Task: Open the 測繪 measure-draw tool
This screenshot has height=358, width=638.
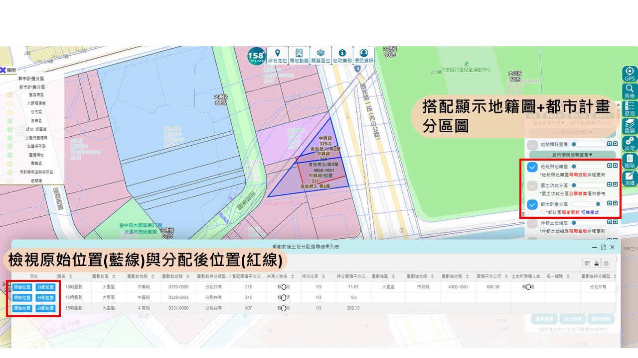Action: tap(630, 179)
